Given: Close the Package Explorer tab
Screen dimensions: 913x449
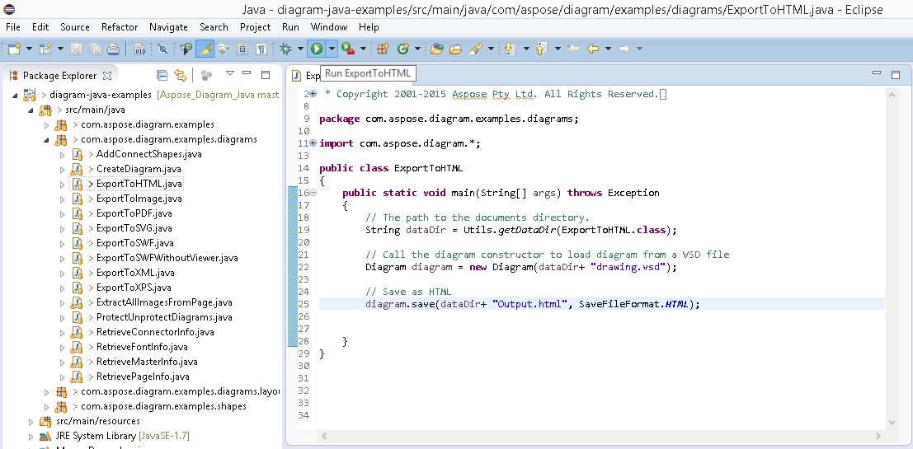Looking at the screenshot, I should [x=107, y=76].
